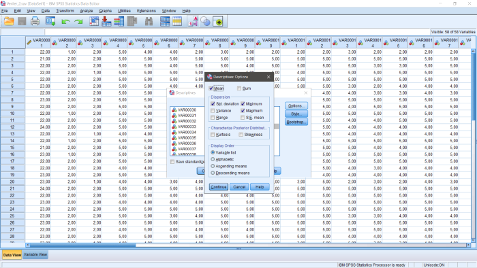Open data document via folder icon
The width and height of the screenshot is (477, 268).
tap(9, 21)
